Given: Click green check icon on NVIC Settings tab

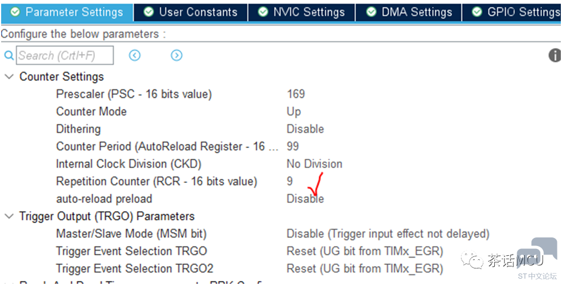Looking at the screenshot, I should [263, 12].
